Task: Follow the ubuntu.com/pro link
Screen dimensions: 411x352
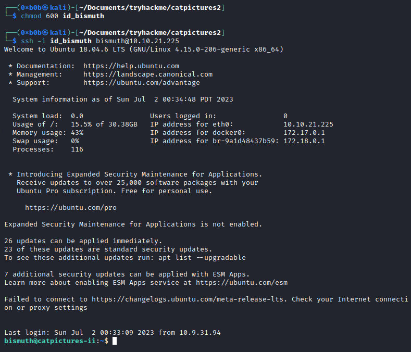Action: pos(71,208)
